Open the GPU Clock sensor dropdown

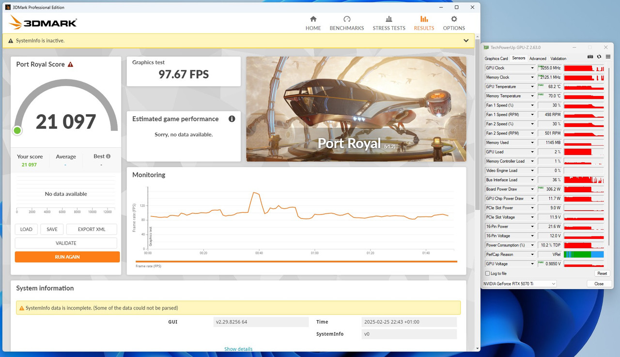tap(532, 68)
